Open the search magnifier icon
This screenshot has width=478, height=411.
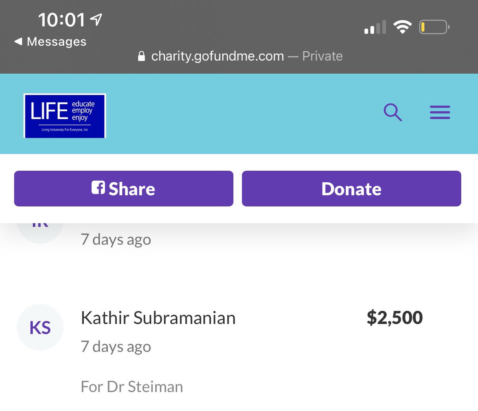[393, 112]
